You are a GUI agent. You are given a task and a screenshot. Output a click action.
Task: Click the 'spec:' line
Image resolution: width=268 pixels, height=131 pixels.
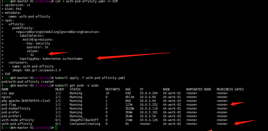(9, 20)
